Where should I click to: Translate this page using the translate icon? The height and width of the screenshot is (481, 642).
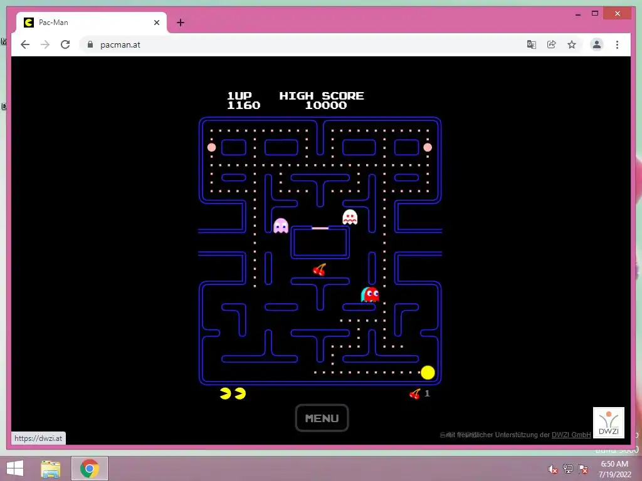(x=532, y=44)
